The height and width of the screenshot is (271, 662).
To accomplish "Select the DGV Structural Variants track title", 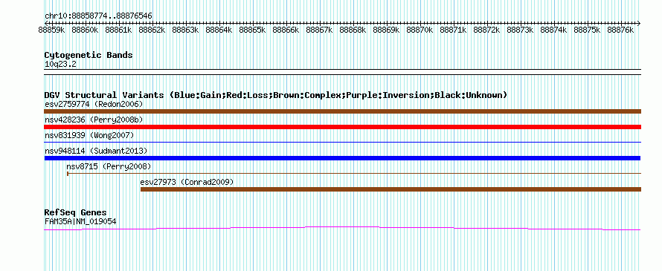I will coord(276,95).
